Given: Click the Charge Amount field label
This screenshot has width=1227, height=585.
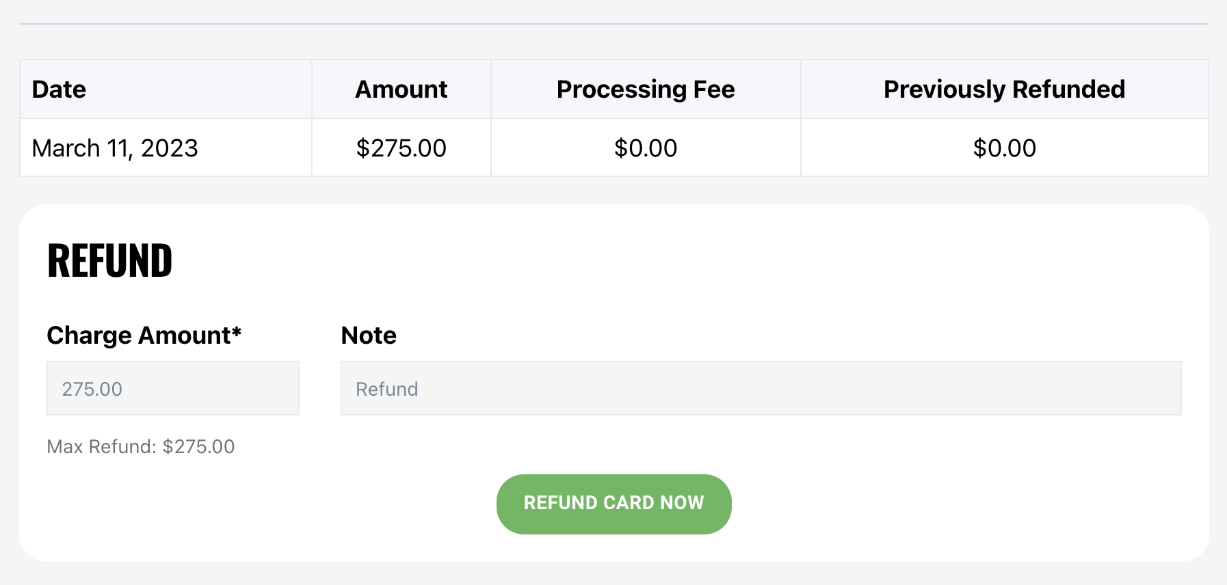Looking at the screenshot, I should (x=139, y=336).
